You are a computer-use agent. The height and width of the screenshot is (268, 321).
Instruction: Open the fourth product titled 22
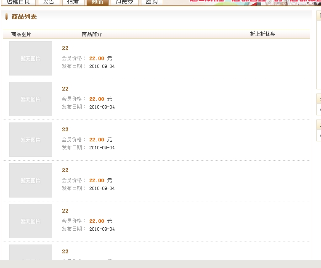click(65, 170)
